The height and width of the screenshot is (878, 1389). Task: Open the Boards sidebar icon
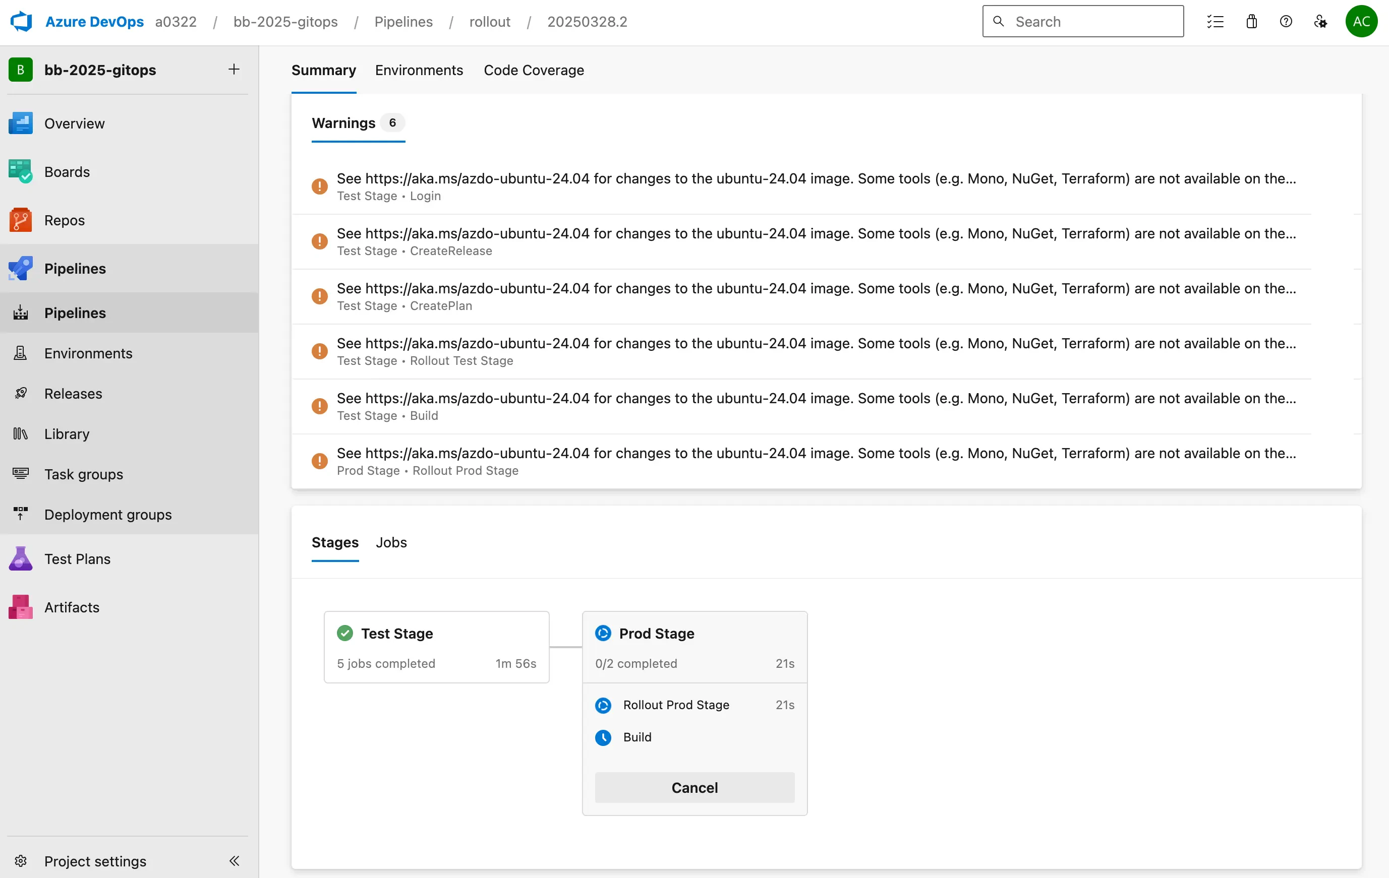tap(21, 172)
